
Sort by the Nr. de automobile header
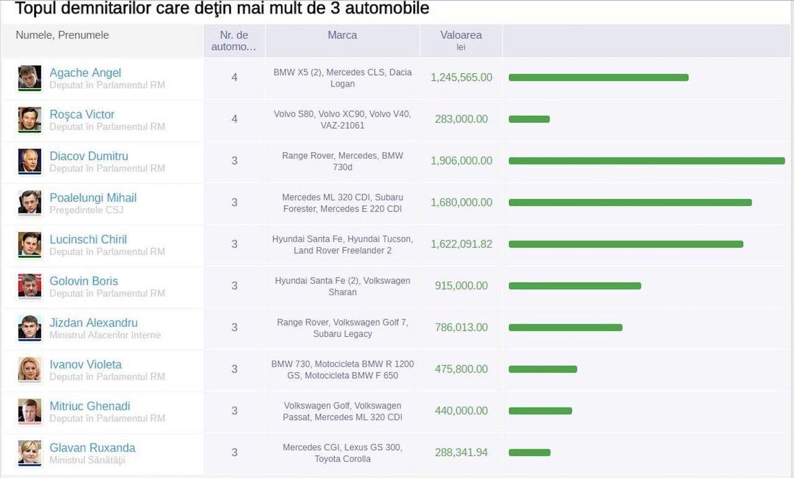(x=234, y=41)
